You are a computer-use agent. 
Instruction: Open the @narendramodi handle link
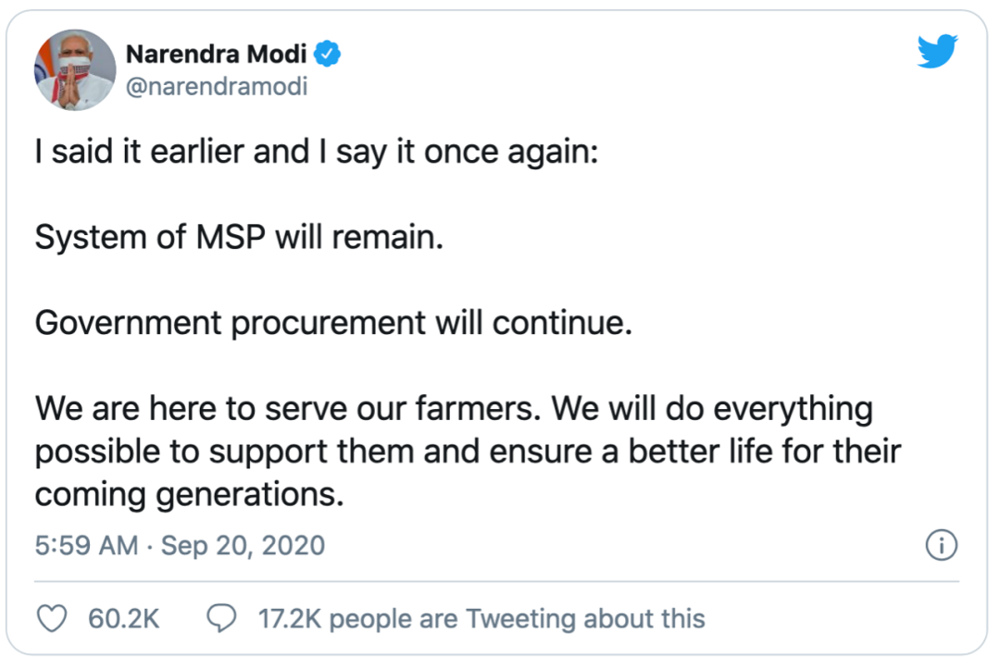[217, 86]
